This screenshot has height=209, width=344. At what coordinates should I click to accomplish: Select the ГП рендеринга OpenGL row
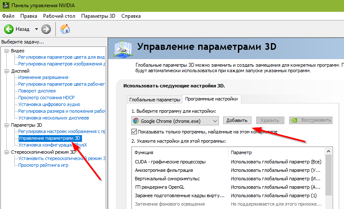click(x=228, y=187)
